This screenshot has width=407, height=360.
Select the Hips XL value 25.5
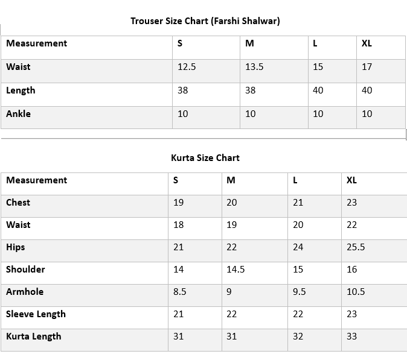click(356, 247)
